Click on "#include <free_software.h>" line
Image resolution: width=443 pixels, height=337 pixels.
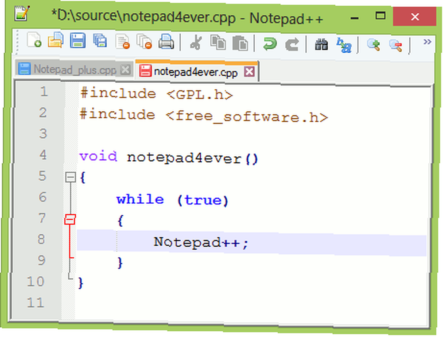click(204, 116)
